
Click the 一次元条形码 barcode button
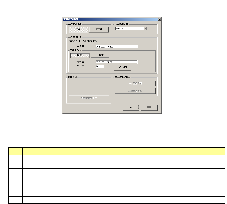pos(135,83)
